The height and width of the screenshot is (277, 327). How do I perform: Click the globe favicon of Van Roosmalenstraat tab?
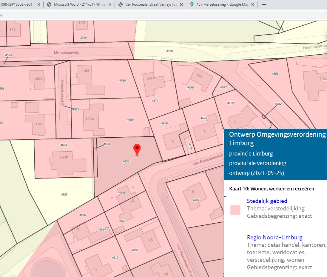(x=121, y=4)
